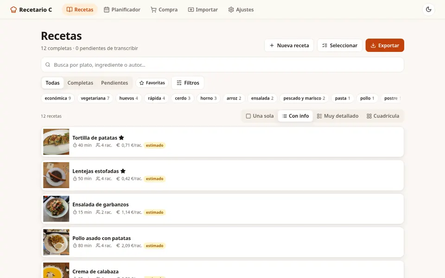Click the '12 recetas' count text
The width and height of the screenshot is (445, 278).
click(51, 116)
